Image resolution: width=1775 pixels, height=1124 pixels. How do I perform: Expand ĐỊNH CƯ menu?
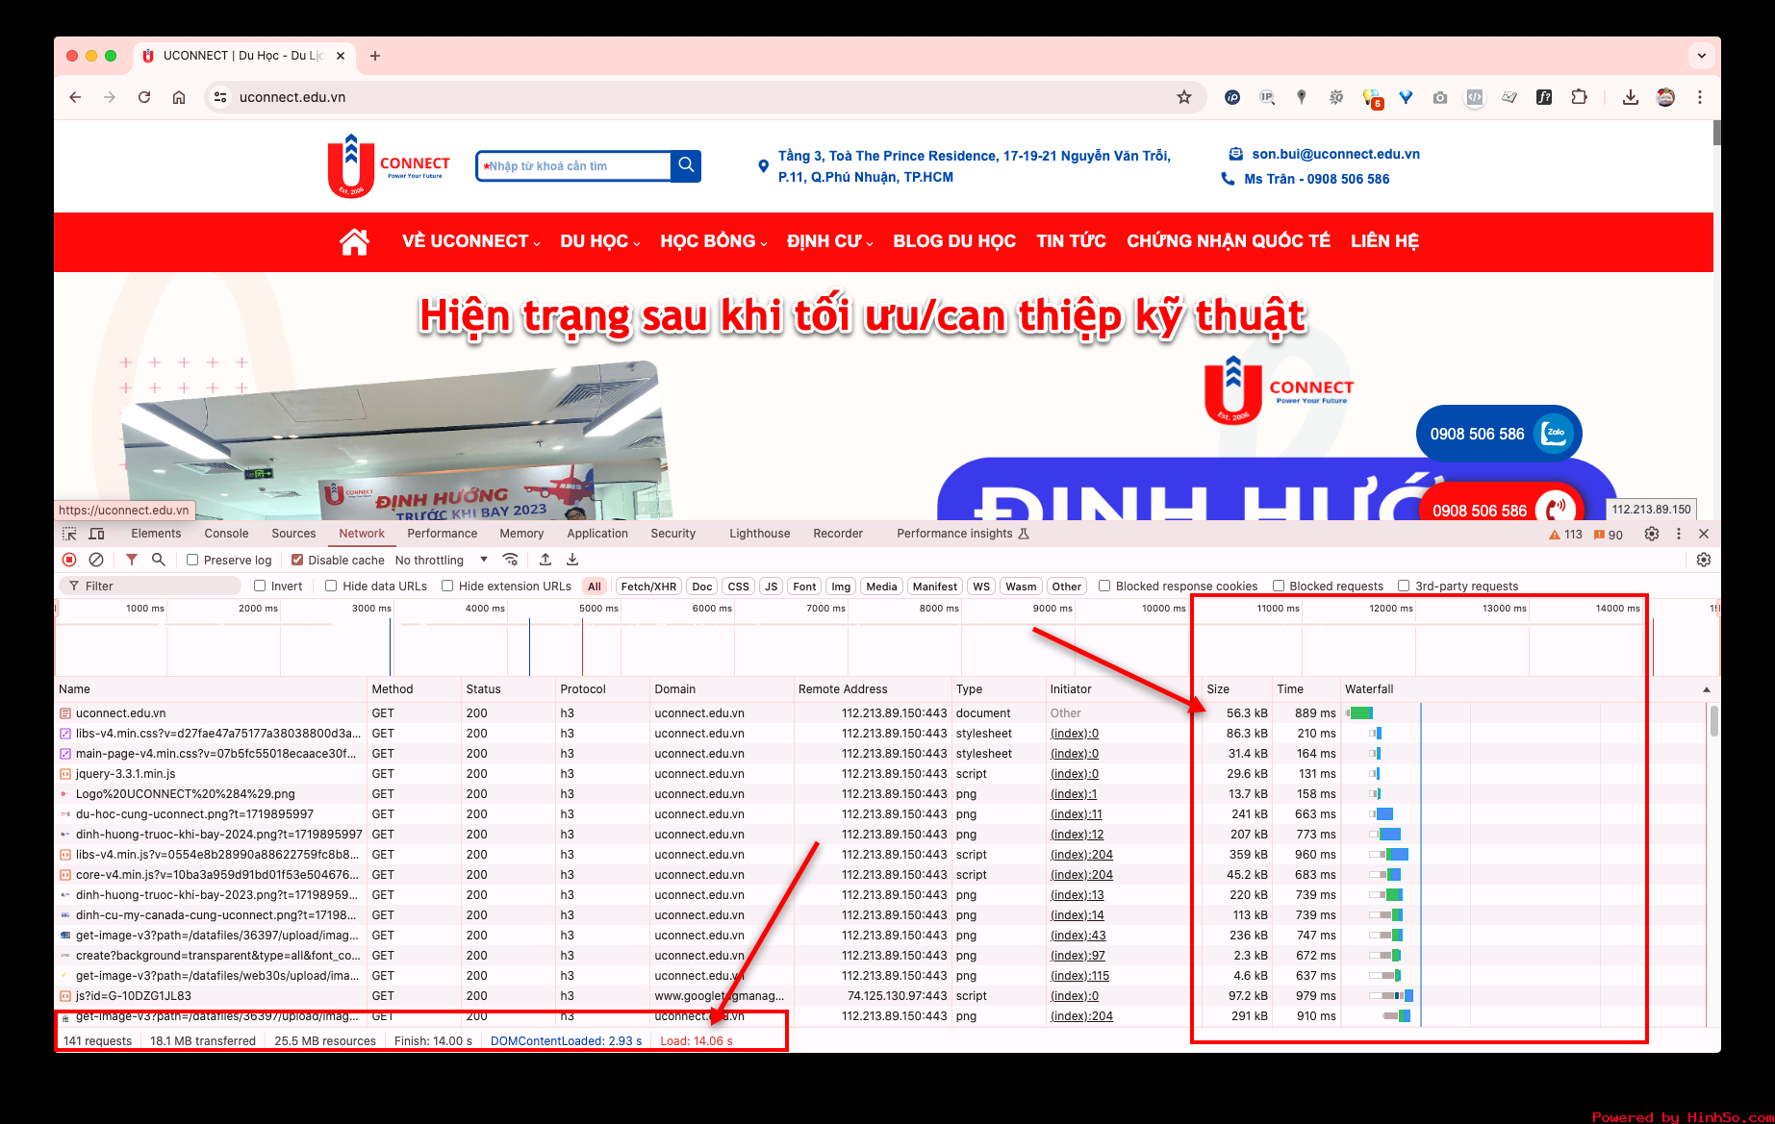(x=830, y=241)
